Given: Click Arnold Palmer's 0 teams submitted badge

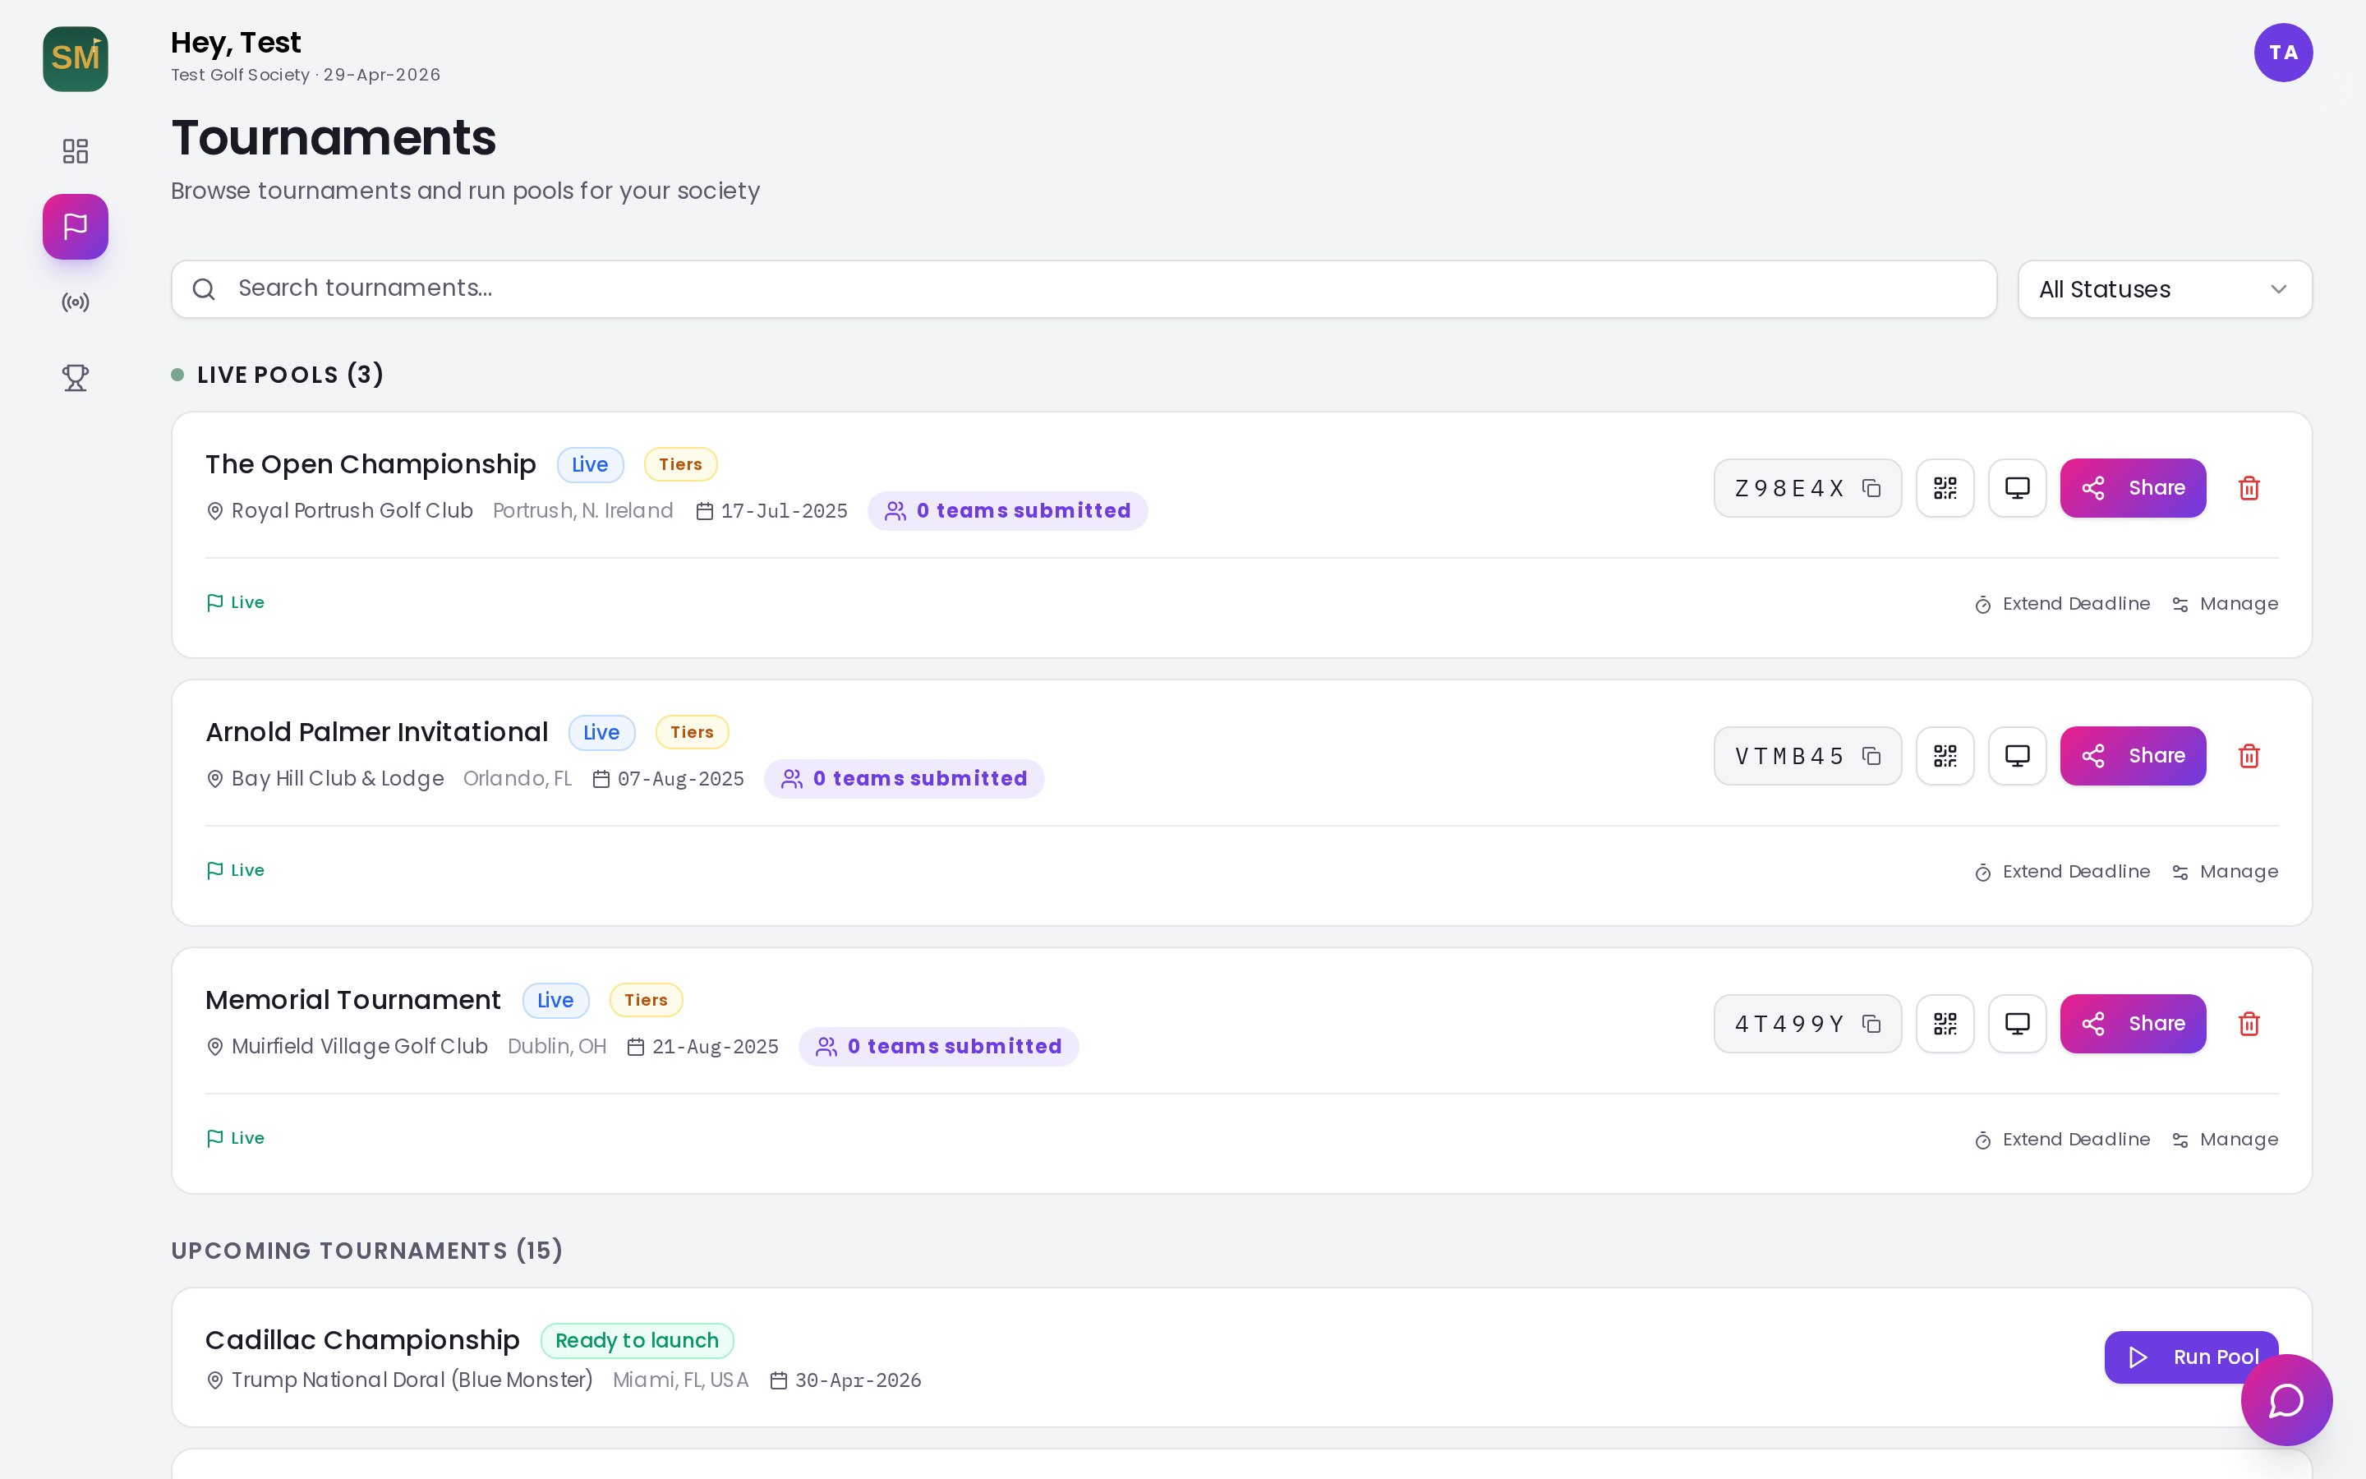Looking at the screenshot, I should point(905,780).
